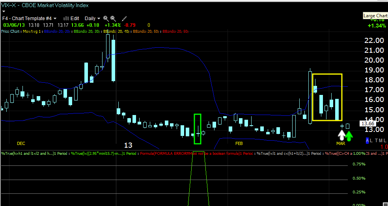Click the 0.25% indicator axis label
388x206 pixels.
tap(359, 192)
